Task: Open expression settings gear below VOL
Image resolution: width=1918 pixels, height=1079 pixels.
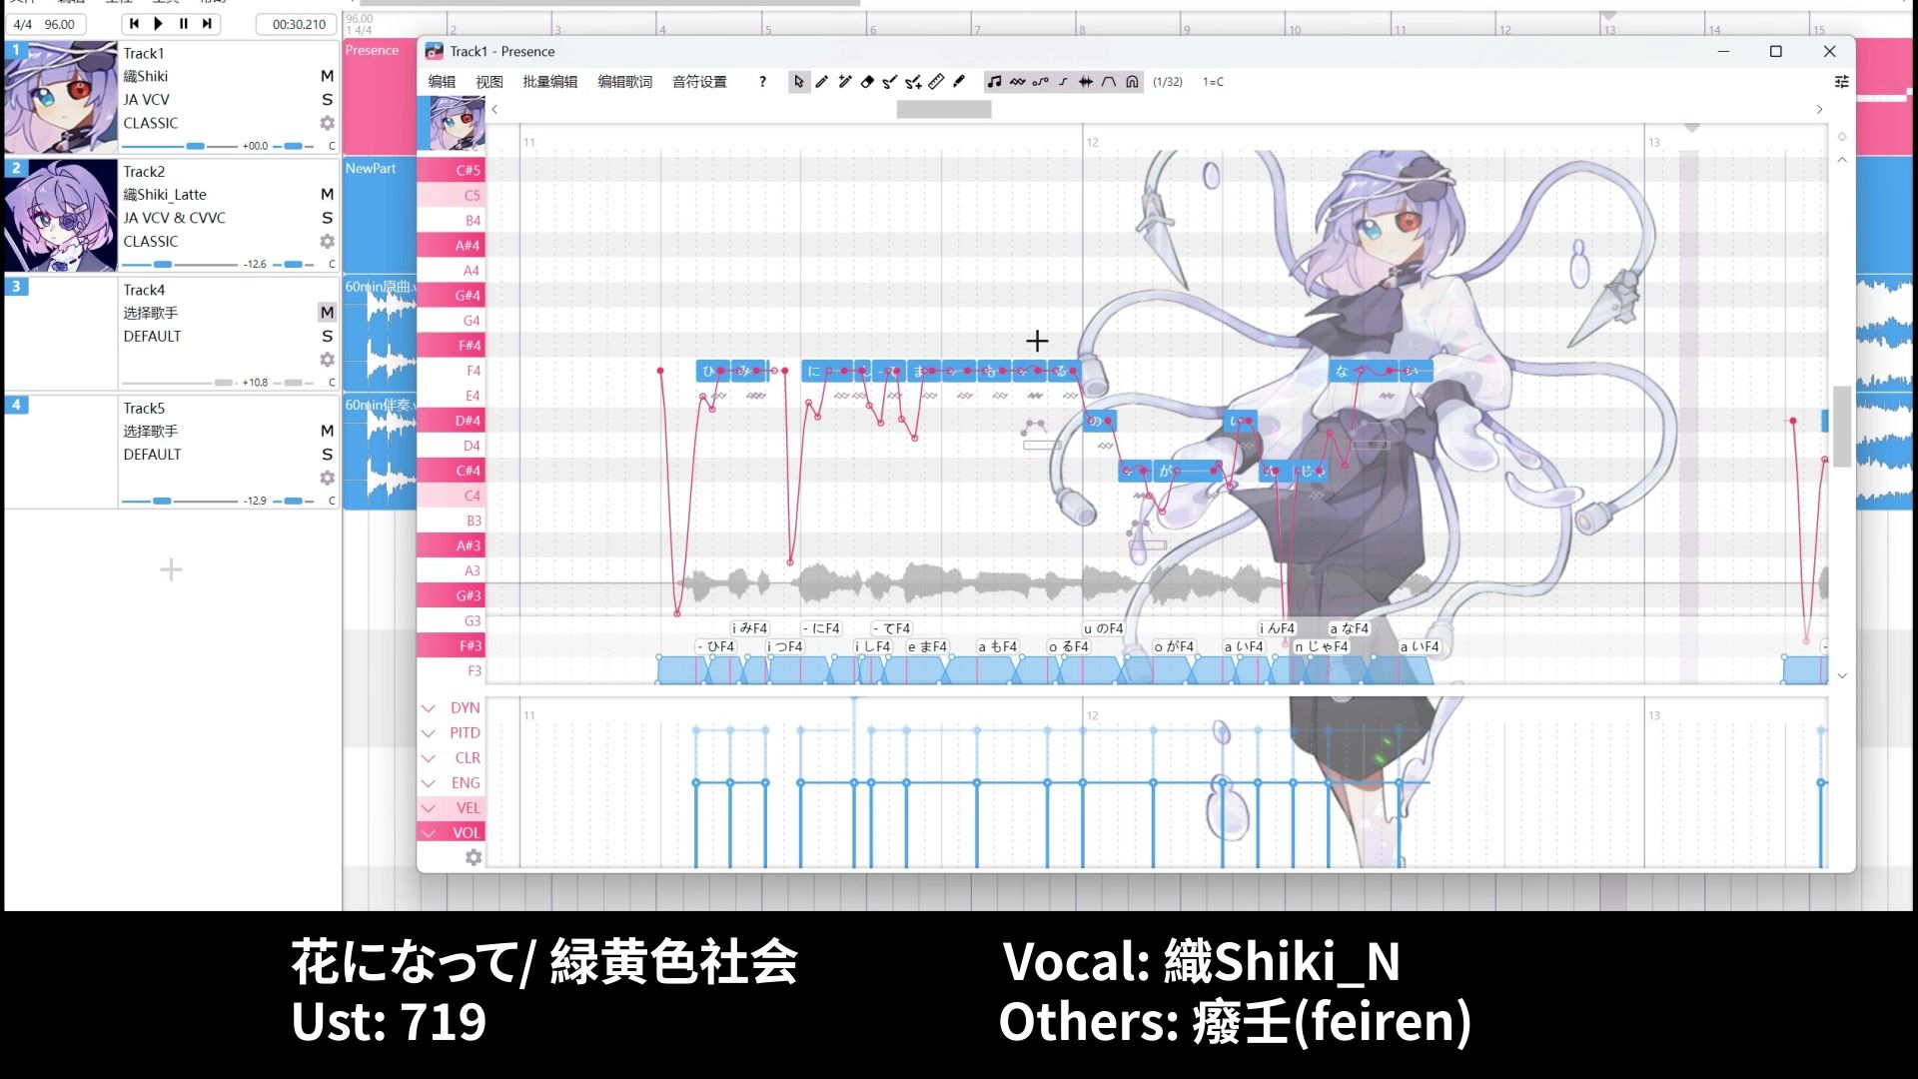Action: coord(474,857)
